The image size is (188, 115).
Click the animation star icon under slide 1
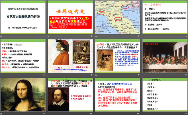click(1, 36)
